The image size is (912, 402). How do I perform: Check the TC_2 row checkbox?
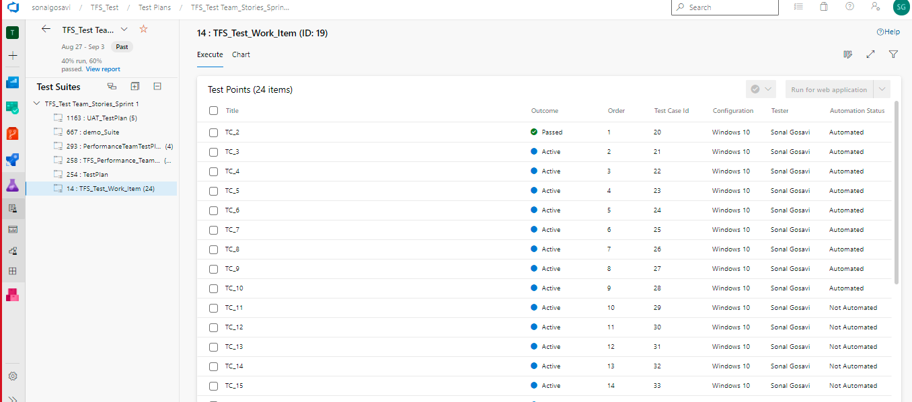[213, 132]
